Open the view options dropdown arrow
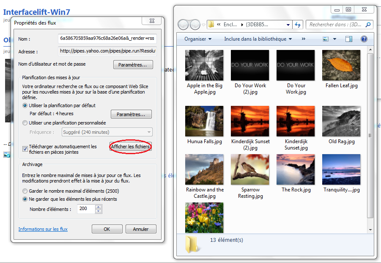This screenshot has width=381, height=263. (x=334, y=39)
